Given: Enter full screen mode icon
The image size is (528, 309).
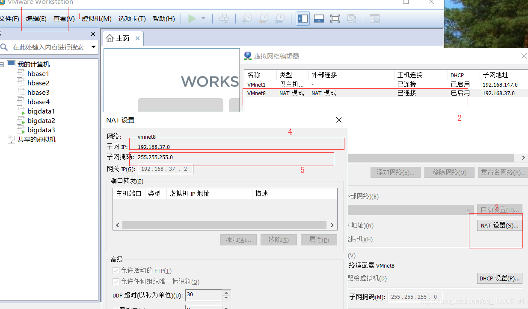Looking at the screenshot, I should click(x=335, y=19).
